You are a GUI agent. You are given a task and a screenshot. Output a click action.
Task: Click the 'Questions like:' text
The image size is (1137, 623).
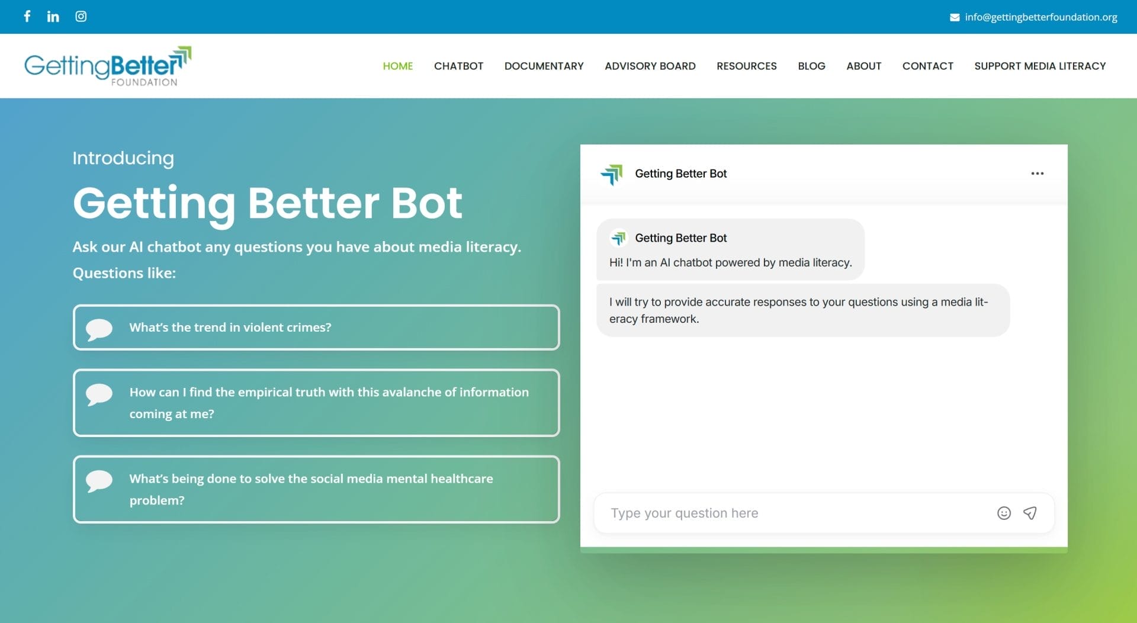(124, 273)
